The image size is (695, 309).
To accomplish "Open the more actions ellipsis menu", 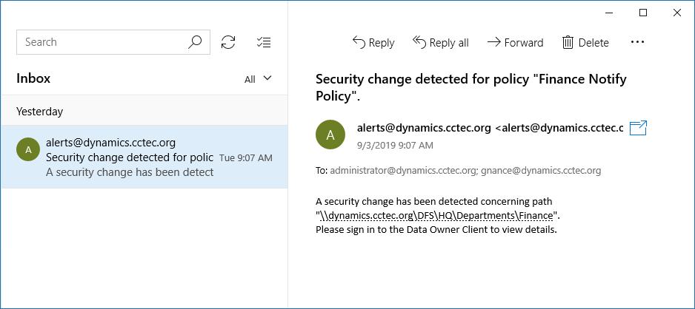I will (637, 42).
